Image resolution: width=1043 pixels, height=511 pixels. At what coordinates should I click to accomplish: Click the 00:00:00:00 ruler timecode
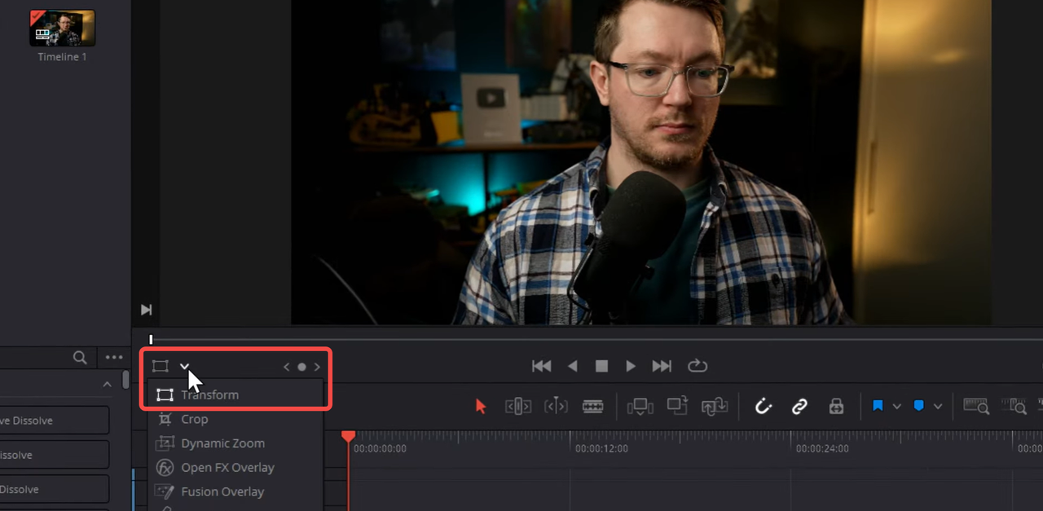(380, 449)
